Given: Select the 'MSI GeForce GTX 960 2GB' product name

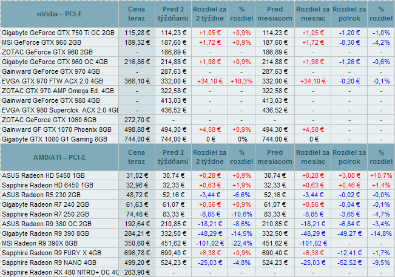Looking at the screenshot, I should point(42,42).
